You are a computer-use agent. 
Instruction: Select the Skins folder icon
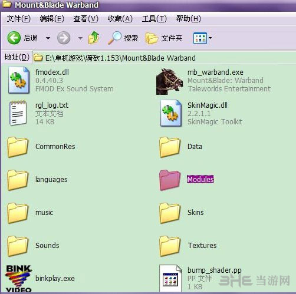click(x=170, y=213)
